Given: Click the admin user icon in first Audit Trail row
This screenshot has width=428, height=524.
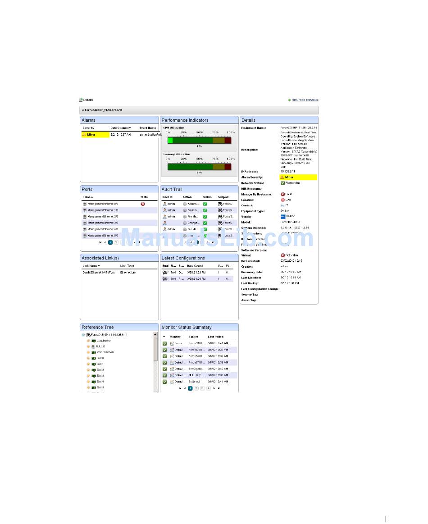Looking at the screenshot, I should click(164, 204).
